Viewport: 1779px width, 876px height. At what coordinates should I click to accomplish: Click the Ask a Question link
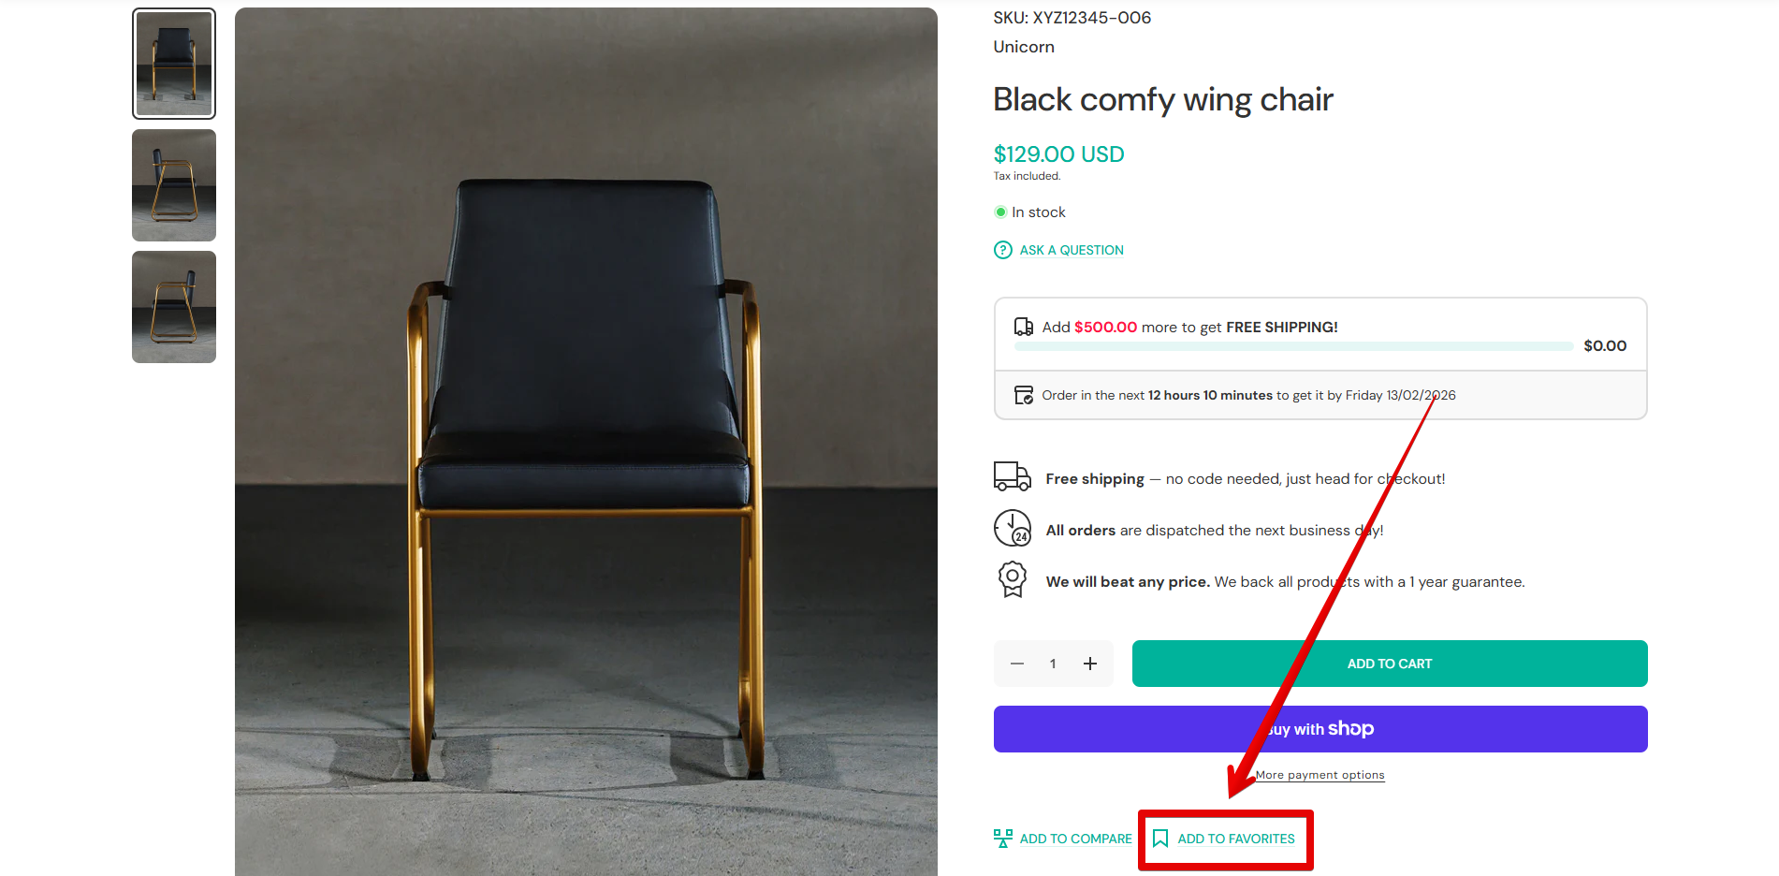point(1072,250)
